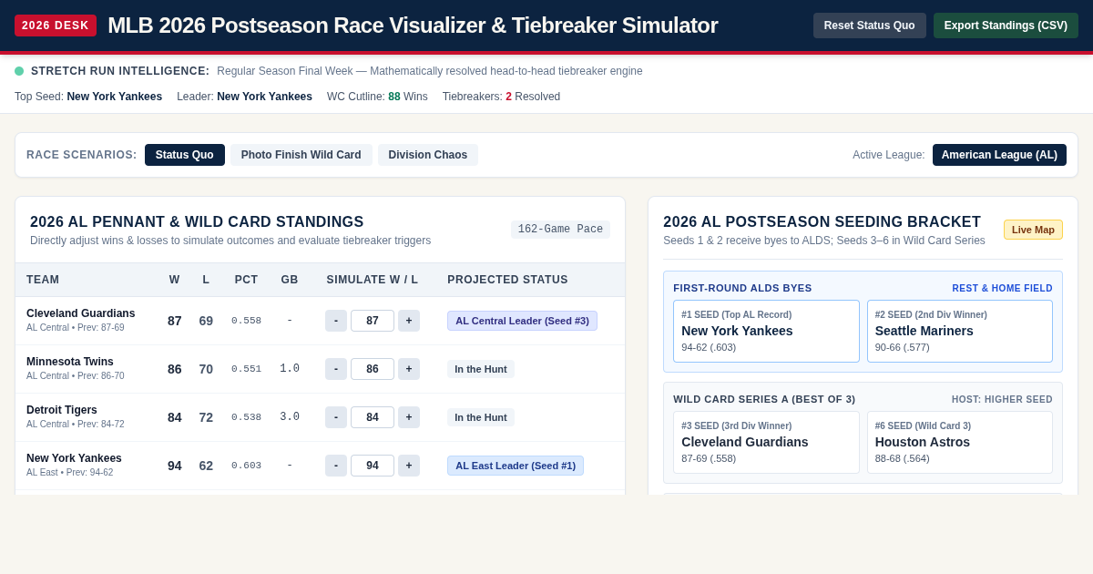Edit New York Yankees wins field showing 94
1093x574 pixels.
[x=373, y=466]
